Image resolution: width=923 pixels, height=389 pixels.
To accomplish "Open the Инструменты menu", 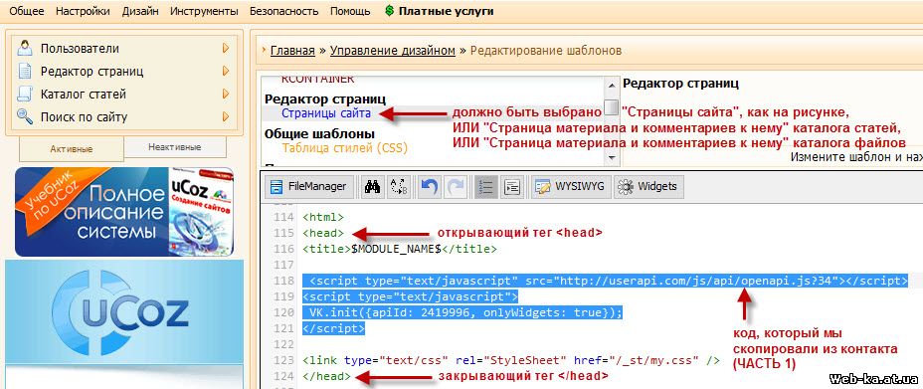I will [x=204, y=11].
